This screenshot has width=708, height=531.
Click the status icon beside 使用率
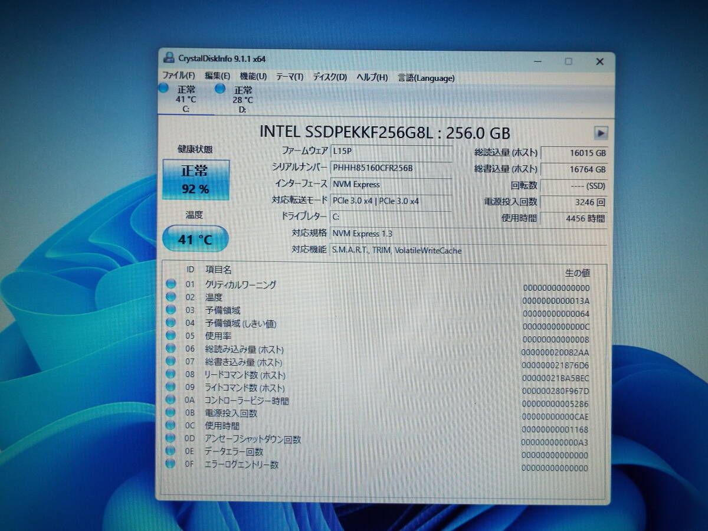point(171,336)
